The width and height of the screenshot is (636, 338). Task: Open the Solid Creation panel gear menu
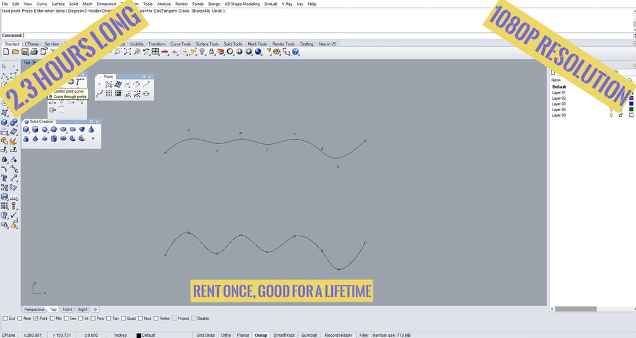coord(91,121)
